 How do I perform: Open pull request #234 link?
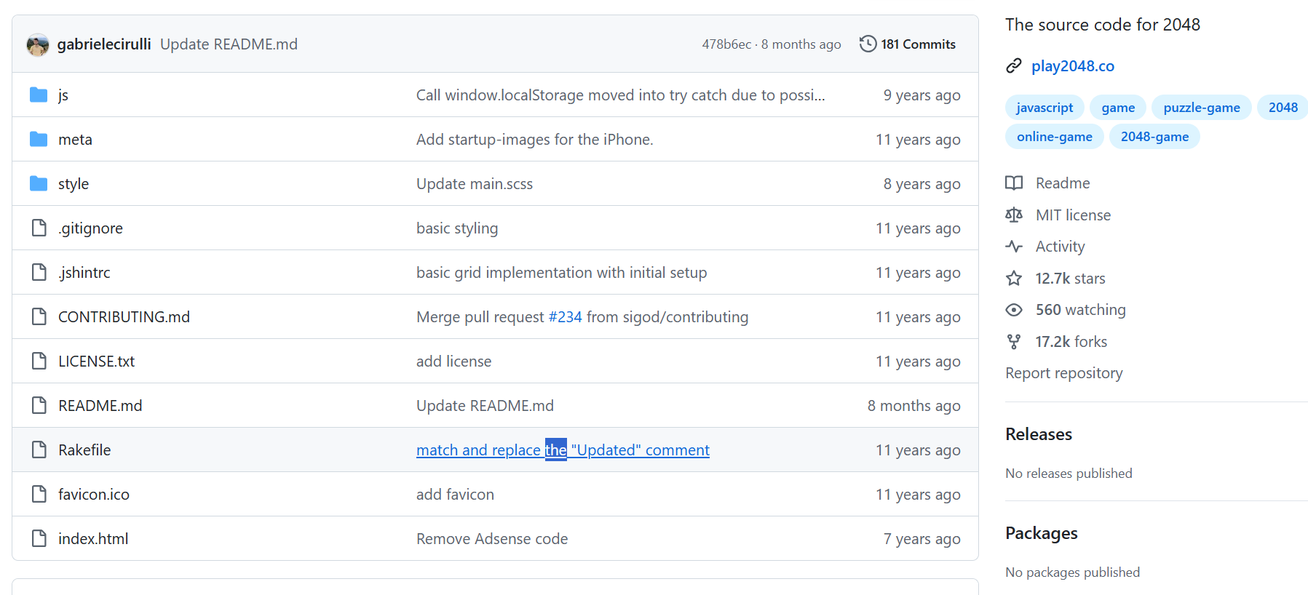[565, 317]
